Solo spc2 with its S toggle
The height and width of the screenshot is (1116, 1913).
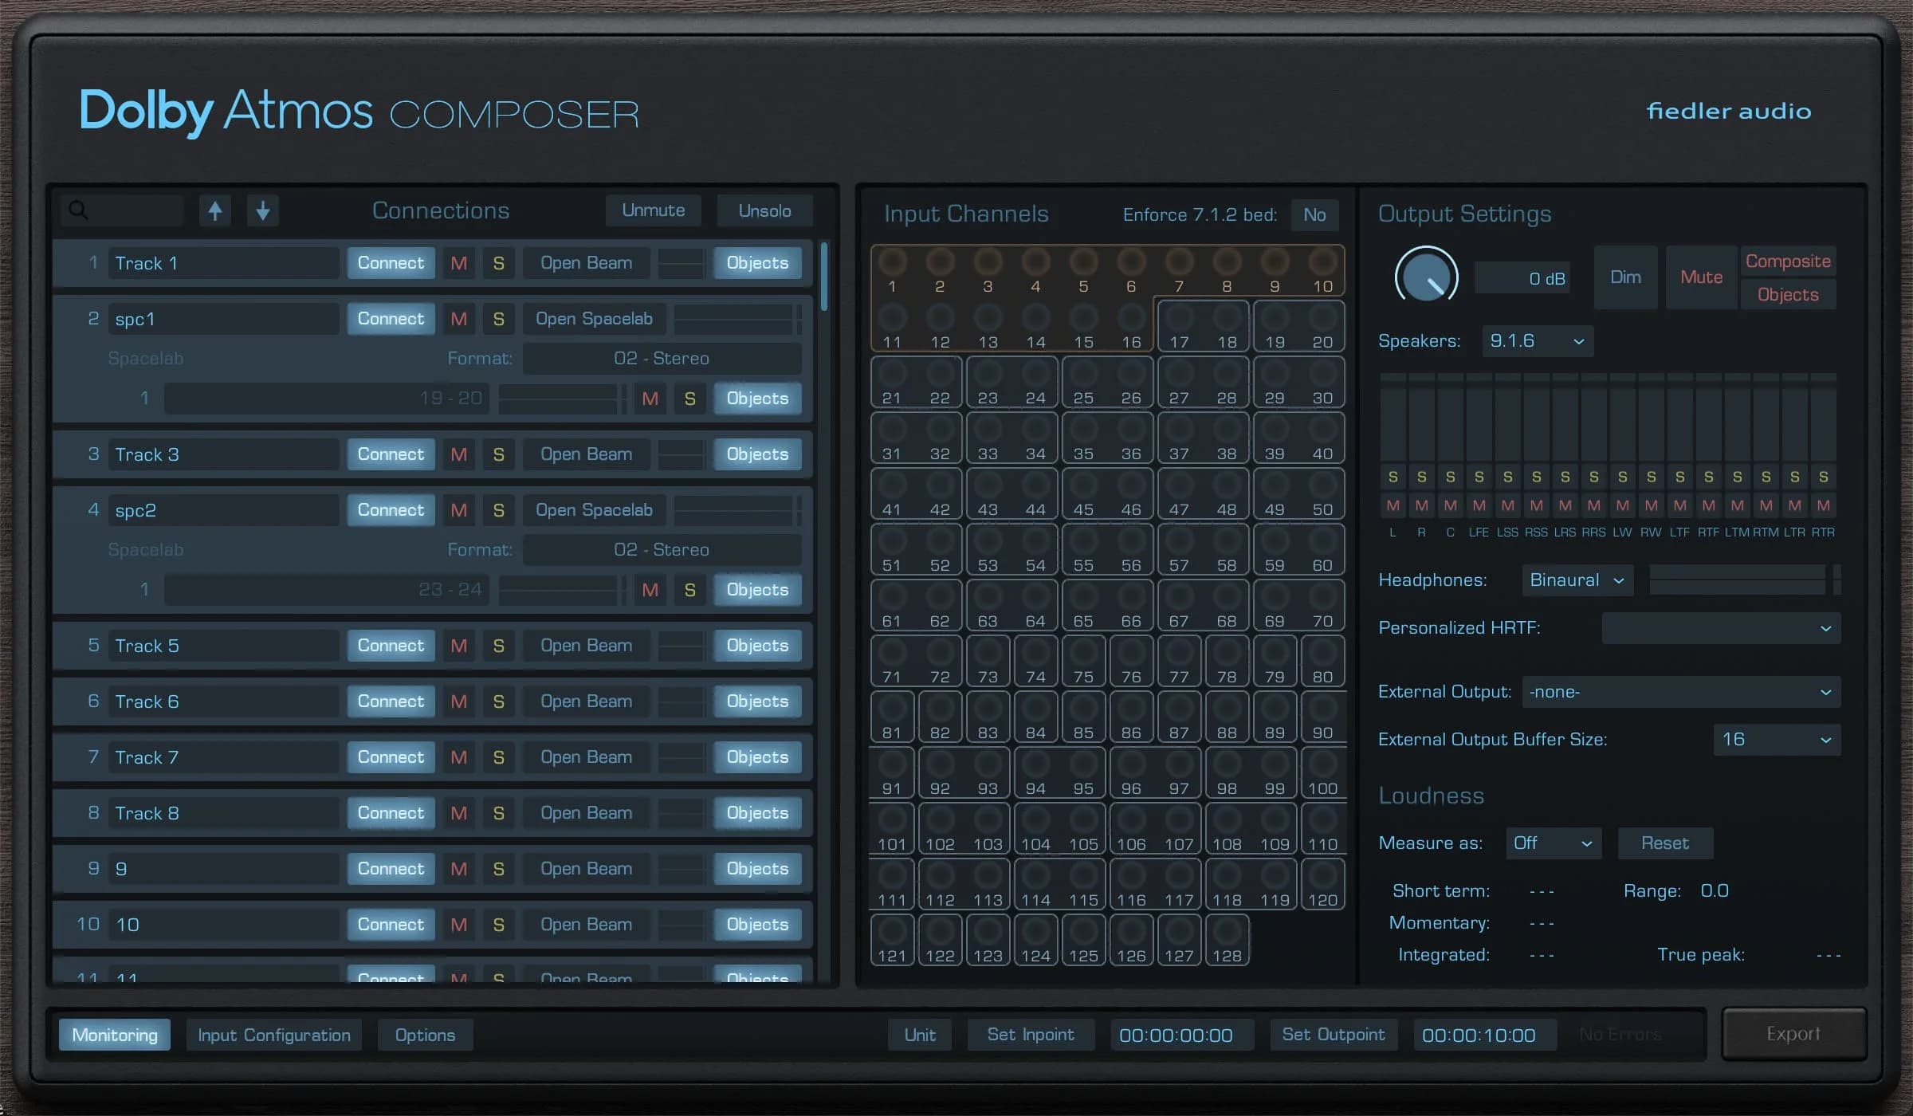pyautogui.click(x=498, y=509)
